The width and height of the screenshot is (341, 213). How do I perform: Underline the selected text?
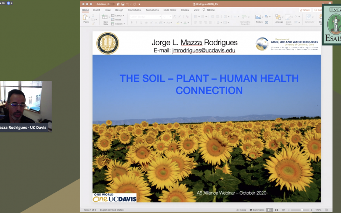[141, 23]
